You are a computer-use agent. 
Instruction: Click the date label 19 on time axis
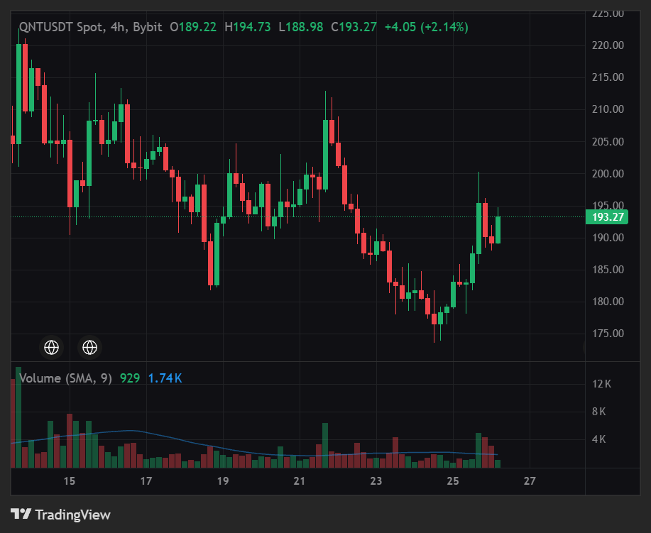pos(223,481)
